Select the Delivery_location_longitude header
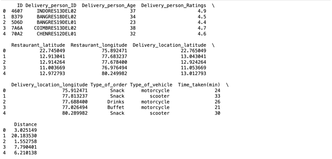 pyautogui.click(x=49, y=85)
